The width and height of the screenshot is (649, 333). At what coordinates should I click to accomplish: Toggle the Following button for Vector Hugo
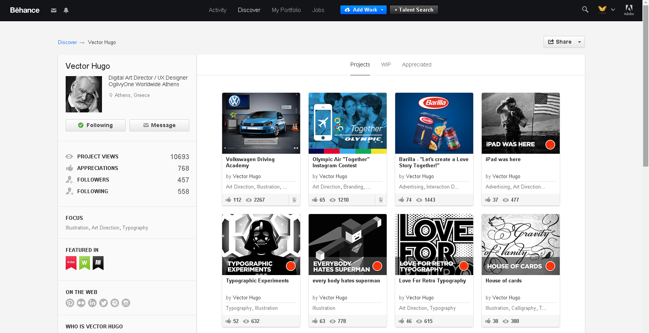tap(95, 125)
